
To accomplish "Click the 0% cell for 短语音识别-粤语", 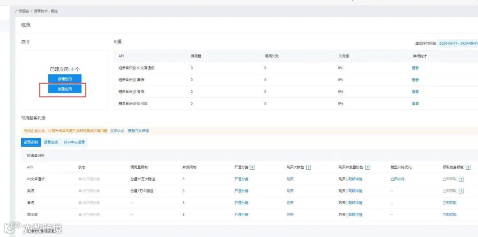I will coord(340,92).
